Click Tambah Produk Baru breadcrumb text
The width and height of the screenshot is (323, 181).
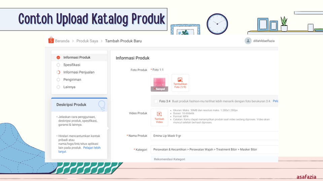tap(123, 41)
